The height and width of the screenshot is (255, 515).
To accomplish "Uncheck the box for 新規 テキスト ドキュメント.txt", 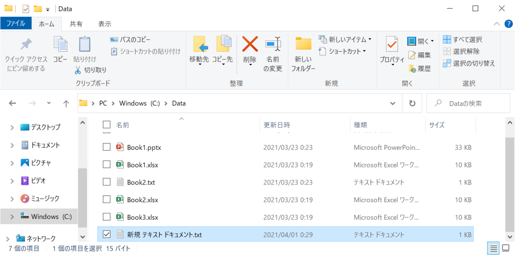I will [107, 234].
